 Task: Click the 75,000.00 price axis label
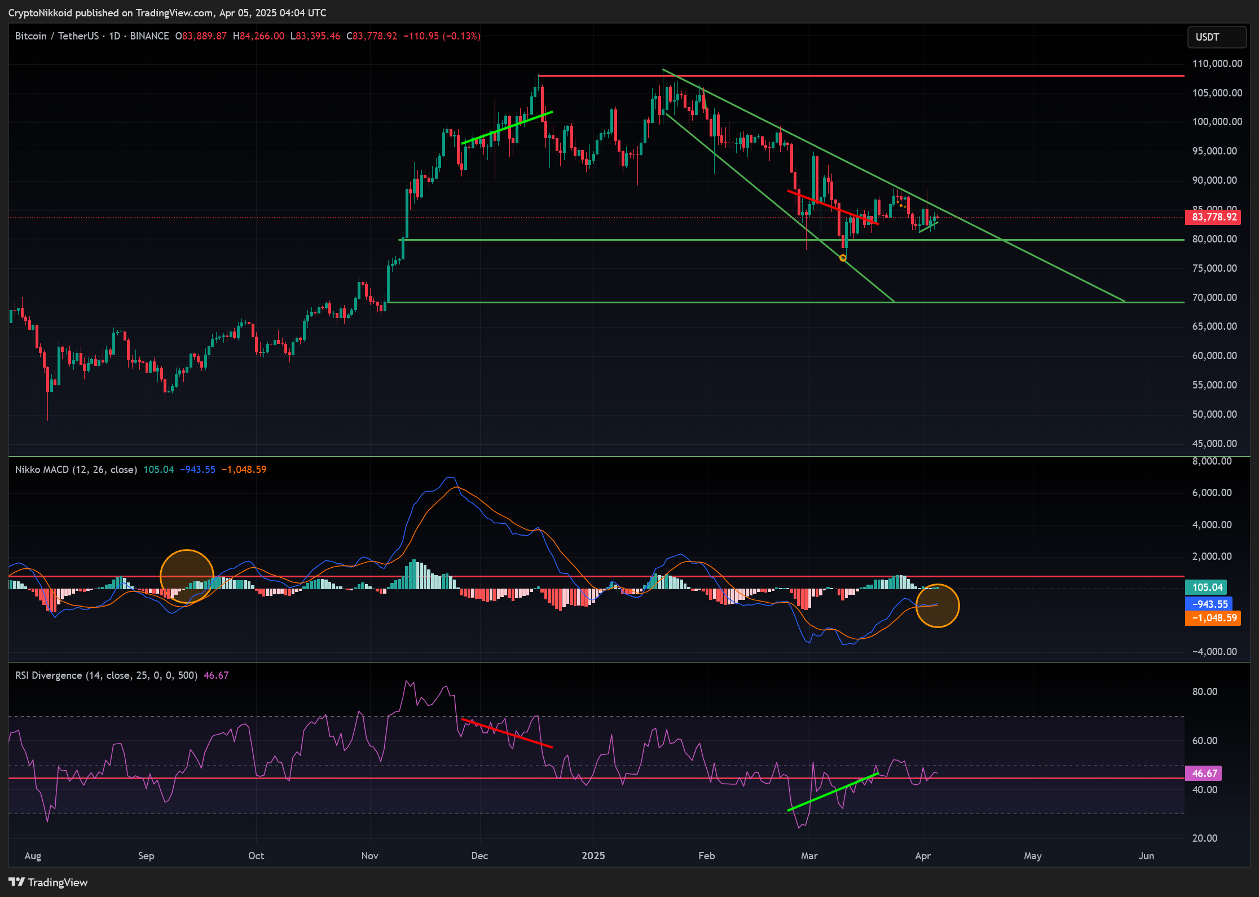(1214, 268)
